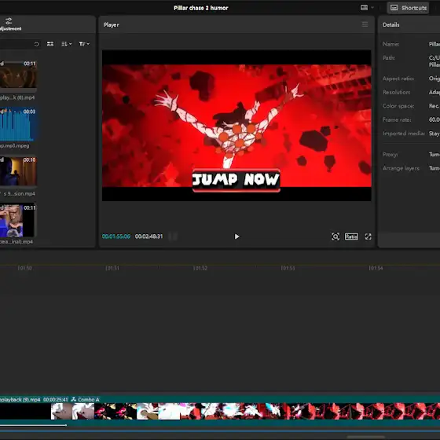440x440 pixels.
Task: Click the 01:52 mark on timeline ruler
Action: (200, 268)
